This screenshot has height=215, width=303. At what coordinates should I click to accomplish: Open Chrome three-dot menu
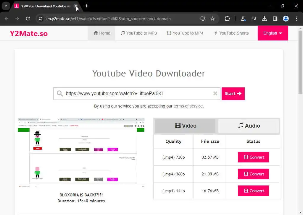[296, 19]
